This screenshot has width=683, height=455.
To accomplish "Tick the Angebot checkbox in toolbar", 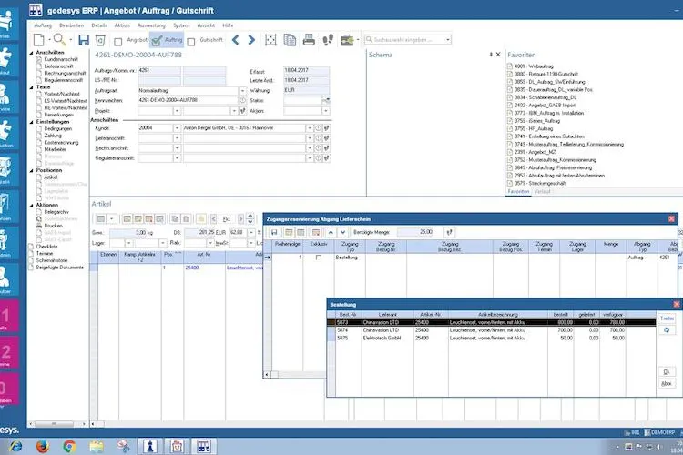I will pyautogui.click(x=117, y=42).
